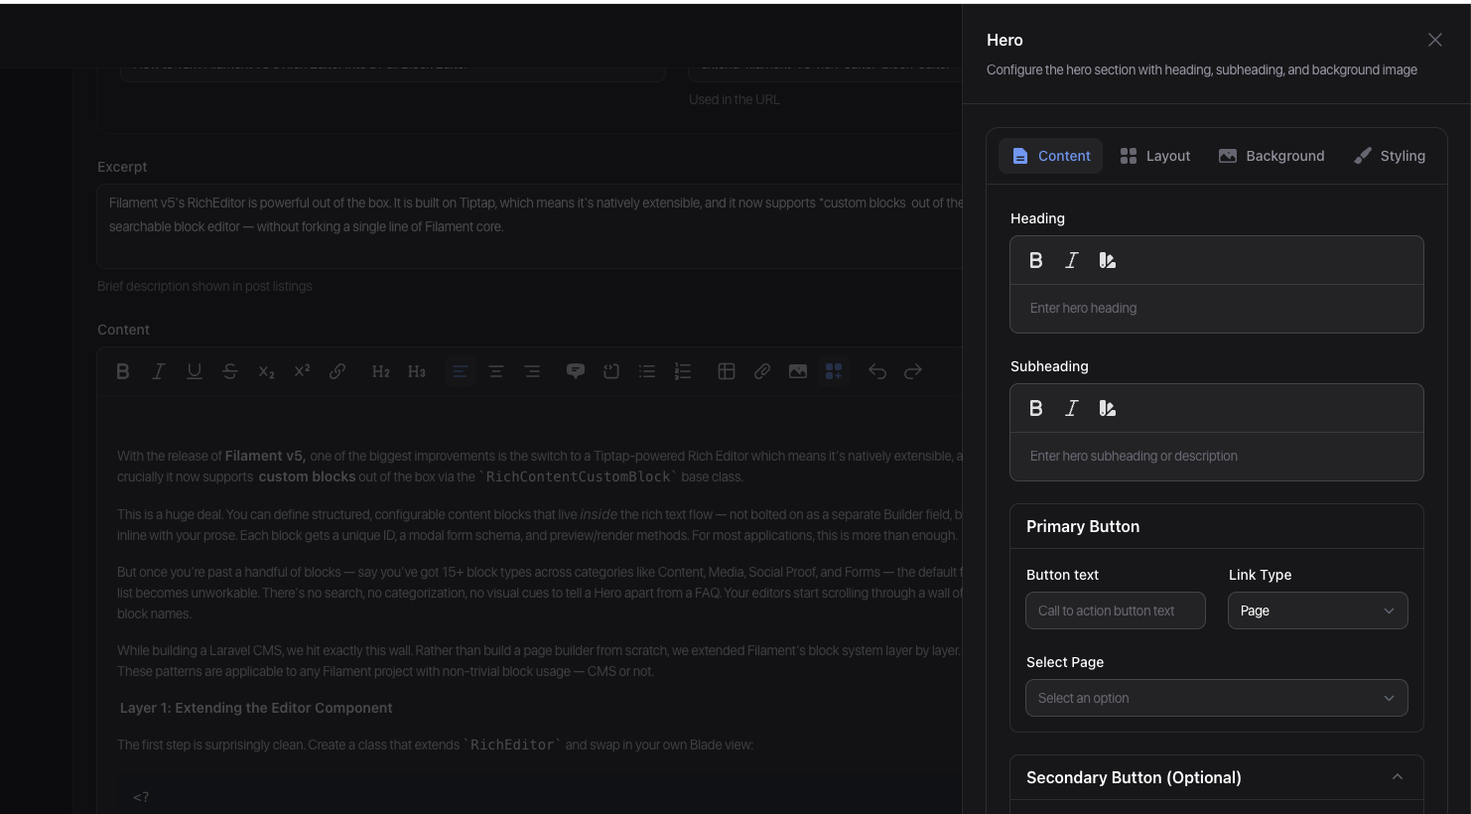Switch to the Layout tab
1471x814 pixels.
[x=1155, y=156]
